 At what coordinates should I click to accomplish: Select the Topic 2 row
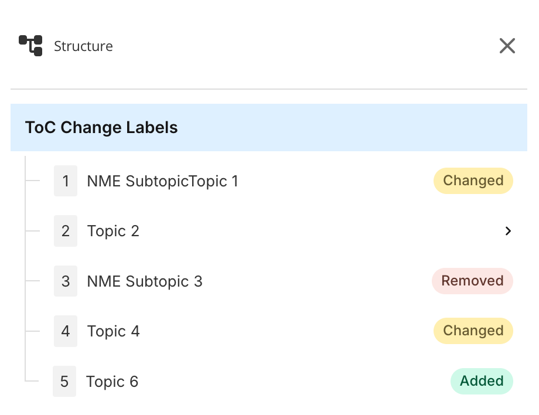[113, 230]
